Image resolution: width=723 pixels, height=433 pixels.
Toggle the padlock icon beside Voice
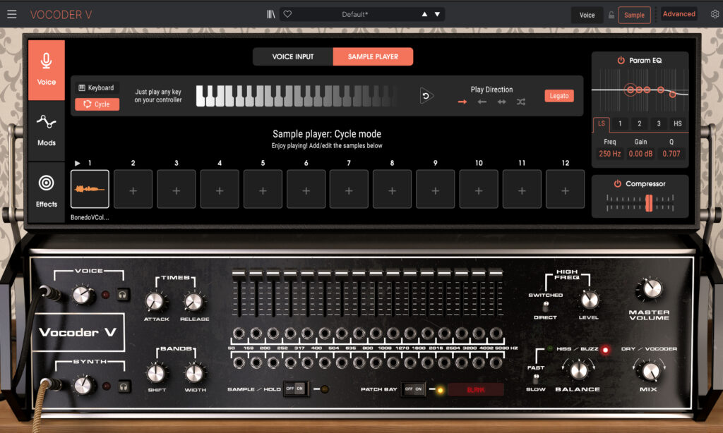pyautogui.click(x=611, y=15)
